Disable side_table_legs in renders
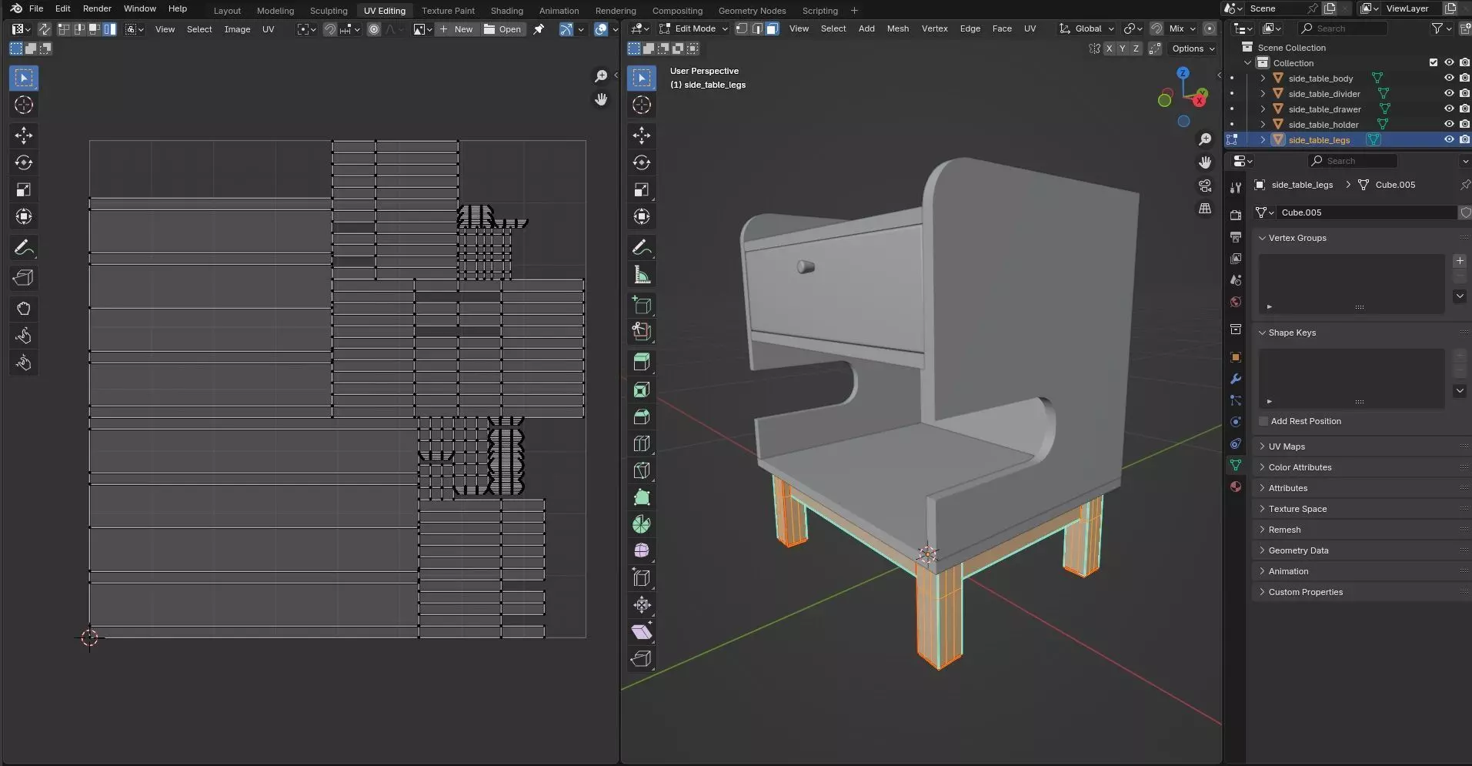Image resolution: width=1472 pixels, height=766 pixels. [x=1464, y=139]
